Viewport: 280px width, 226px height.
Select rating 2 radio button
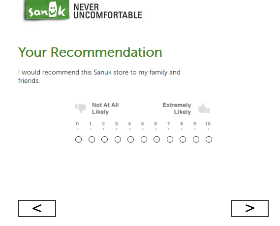pos(104,139)
